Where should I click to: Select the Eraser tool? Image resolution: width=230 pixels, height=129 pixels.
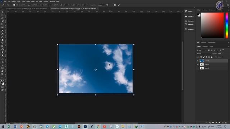coord(3,46)
